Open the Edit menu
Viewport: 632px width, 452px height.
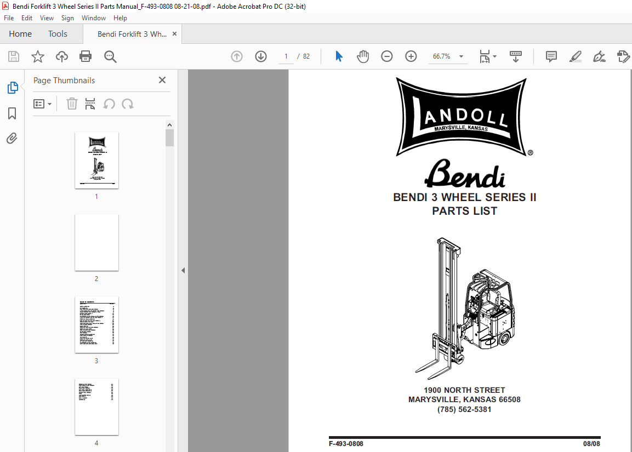27,18
